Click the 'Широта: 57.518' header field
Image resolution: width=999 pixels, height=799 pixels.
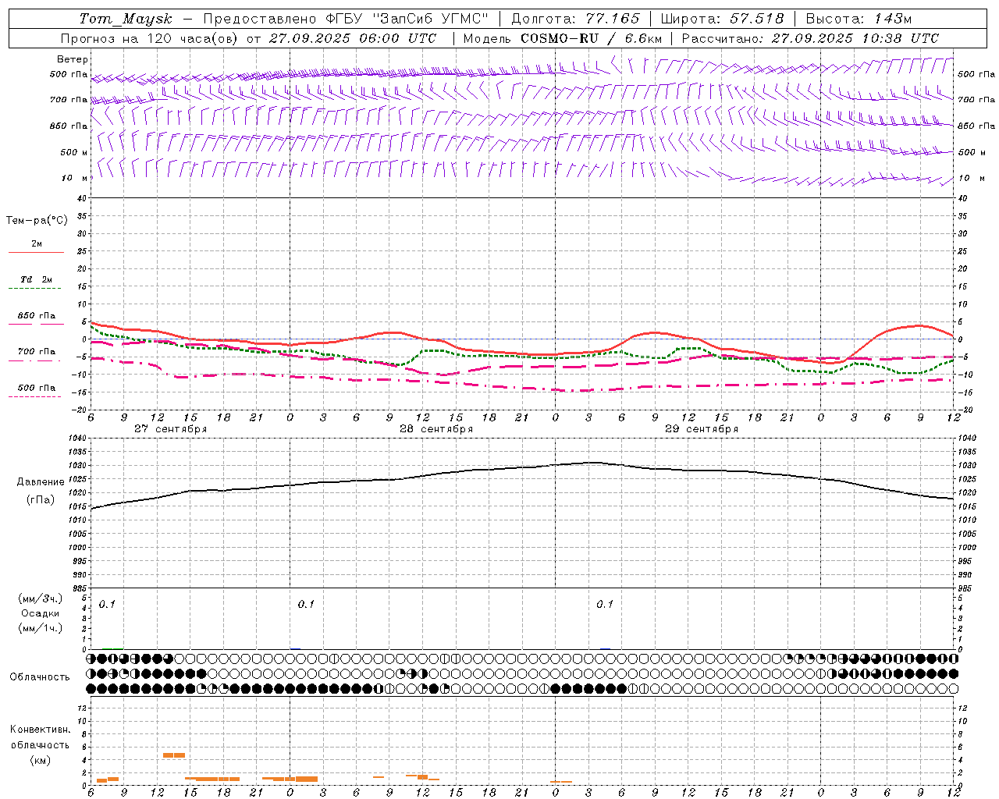point(722,19)
